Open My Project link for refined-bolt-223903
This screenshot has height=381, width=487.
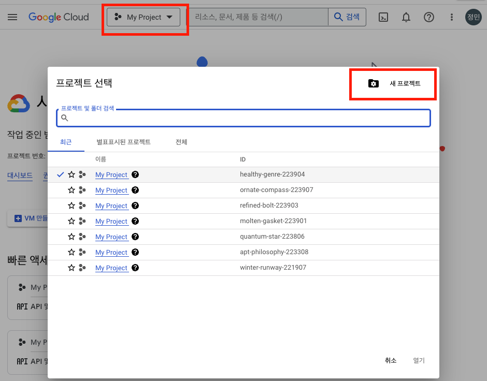point(111,206)
